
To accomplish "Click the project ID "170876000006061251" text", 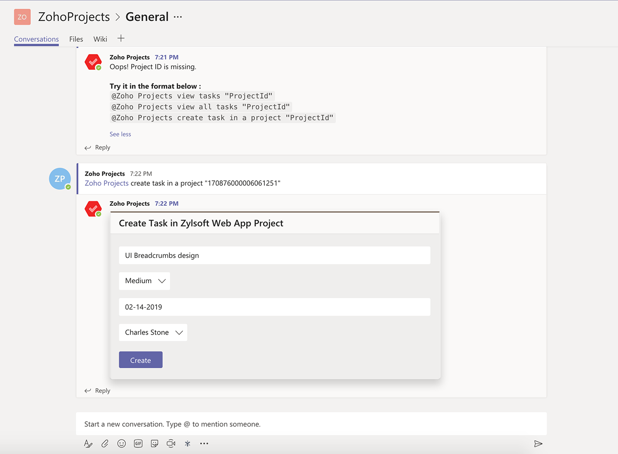I will point(242,183).
